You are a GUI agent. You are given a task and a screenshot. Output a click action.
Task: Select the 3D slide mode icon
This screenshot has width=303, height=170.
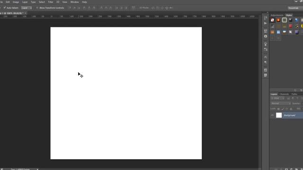tap(167, 8)
